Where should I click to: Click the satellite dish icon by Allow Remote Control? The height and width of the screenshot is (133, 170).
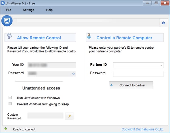click(9, 36)
